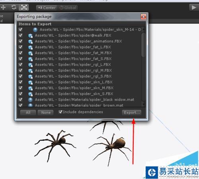Uncheck the spider_rgl_S.FBX checkbox

click(x=21, y=76)
